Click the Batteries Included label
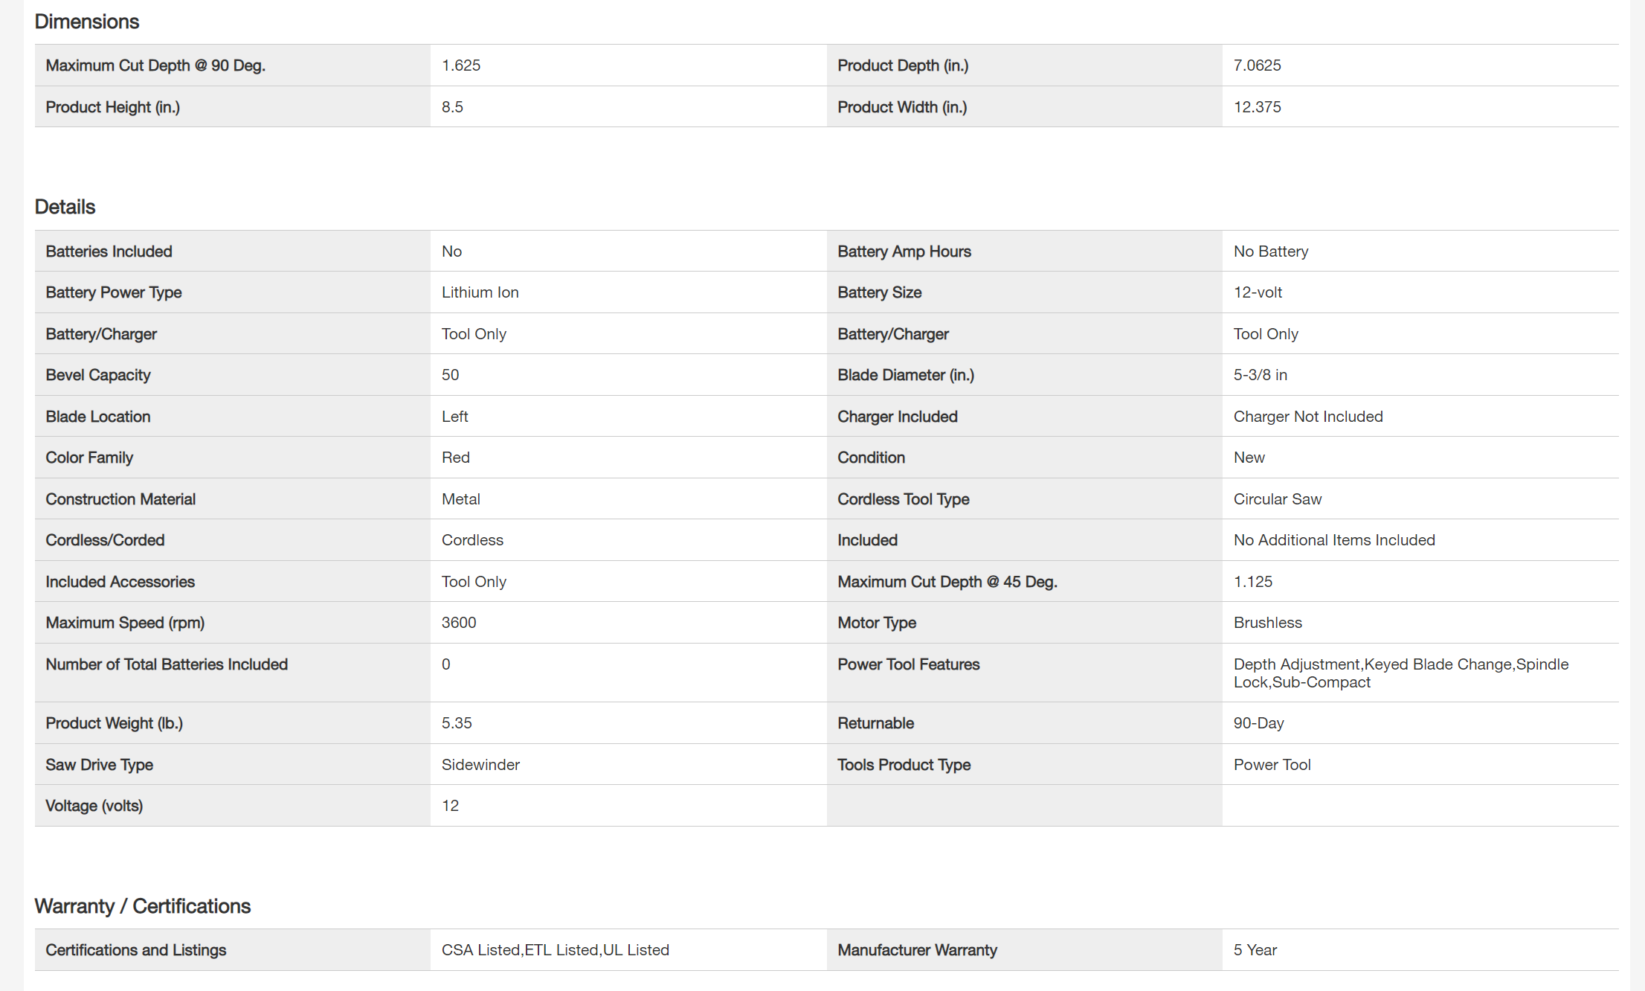Viewport: 1645px width, 991px height. (x=109, y=251)
